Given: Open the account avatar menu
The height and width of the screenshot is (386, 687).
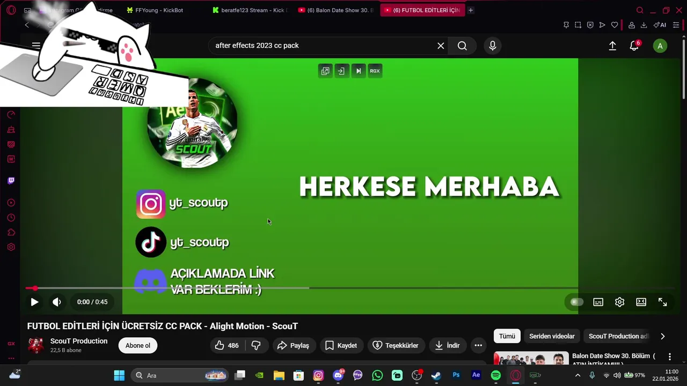Looking at the screenshot, I should pos(660,46).
